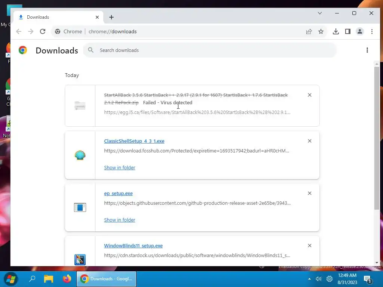The width and height of the screenshot is (383, 287).
Task: Bookmark this page with the star icon
Action: (321, 31)
